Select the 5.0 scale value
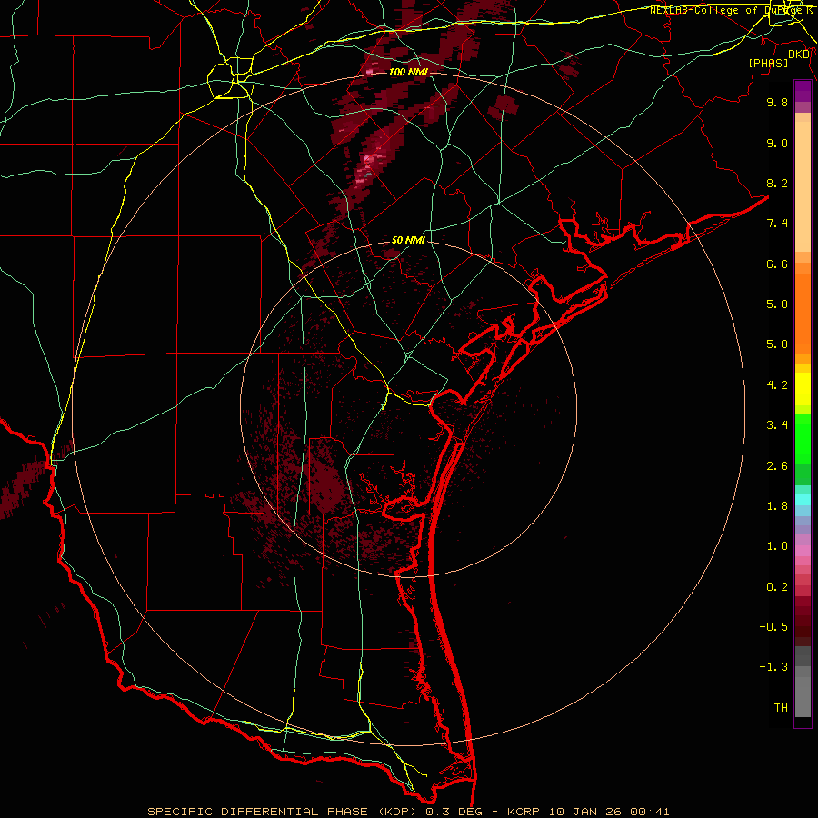The image size is (818, 818). pos(777,344)
